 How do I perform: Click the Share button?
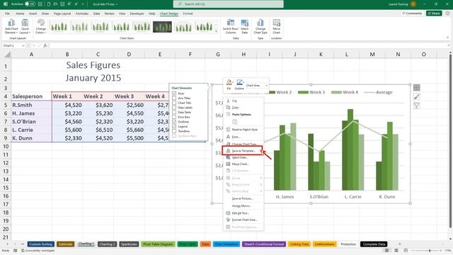point(434,13)
